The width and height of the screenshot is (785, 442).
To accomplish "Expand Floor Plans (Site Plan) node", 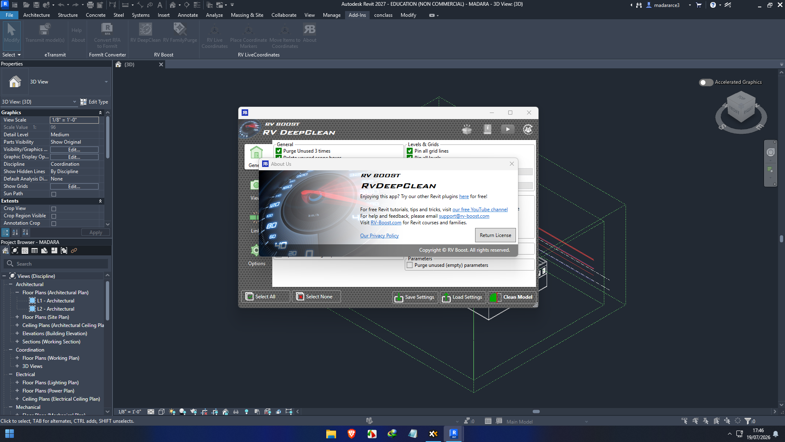I will tap(17, 317).
